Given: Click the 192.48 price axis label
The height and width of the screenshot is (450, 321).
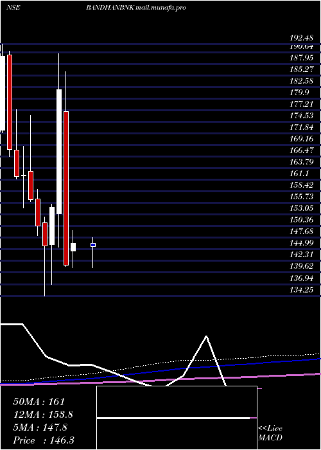Looking at the screenshot, I should [x=301, y=38].
